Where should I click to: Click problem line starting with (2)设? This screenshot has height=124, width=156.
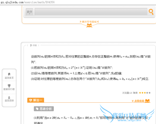point(76,73)
